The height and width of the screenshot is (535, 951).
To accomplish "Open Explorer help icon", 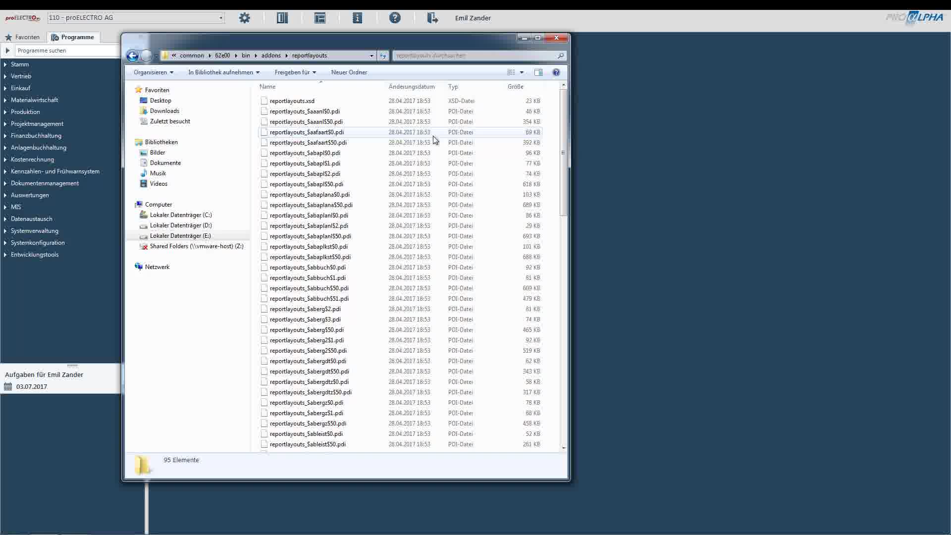I will (x=556, y=72).
